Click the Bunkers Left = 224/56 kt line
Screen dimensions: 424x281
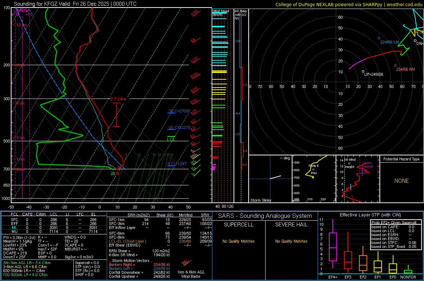[139, 268]
